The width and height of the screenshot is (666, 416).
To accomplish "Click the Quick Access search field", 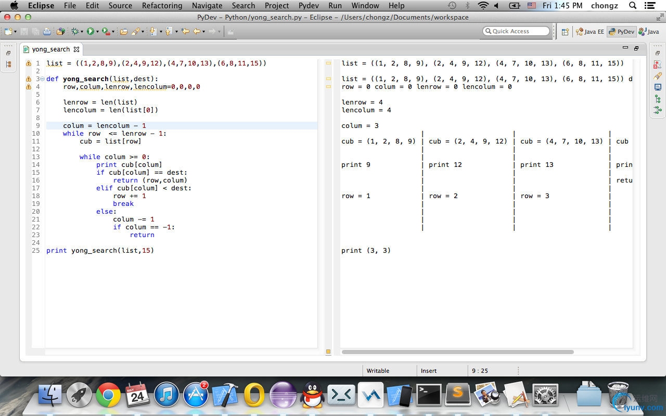I will [516, 31].
